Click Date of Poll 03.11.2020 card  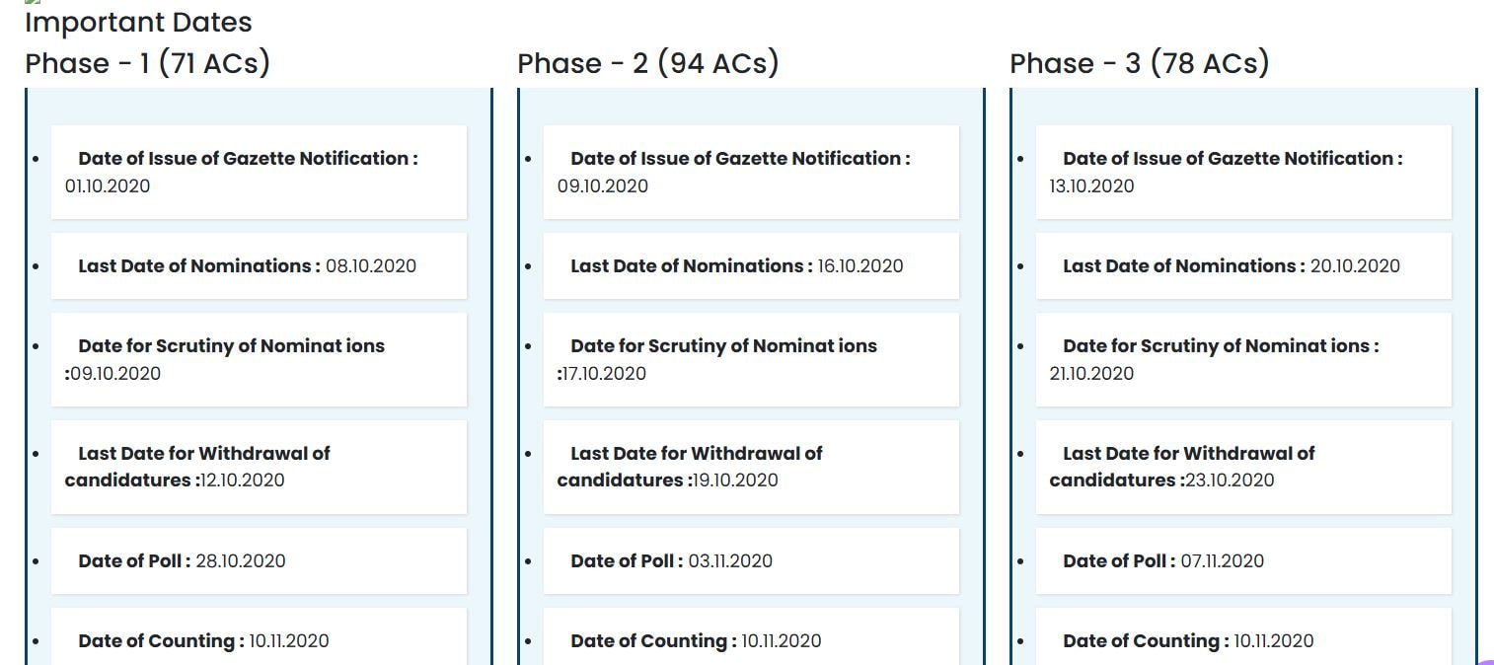[750, 560]
